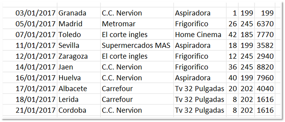Select total cell showing 4040
The width and height of the screenshot is (285, 122).
tap(265, 89)
